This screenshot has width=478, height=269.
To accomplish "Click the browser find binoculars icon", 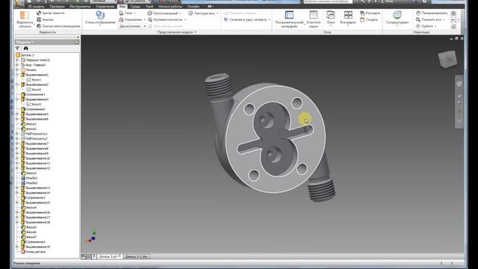I will pyautogui.click(x=25, y=48).
